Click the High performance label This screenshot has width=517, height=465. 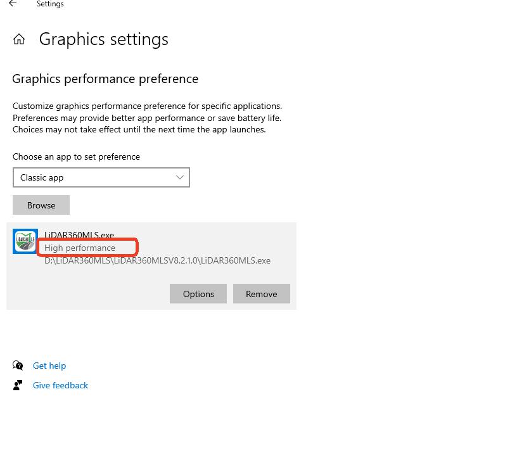[80, 248]
